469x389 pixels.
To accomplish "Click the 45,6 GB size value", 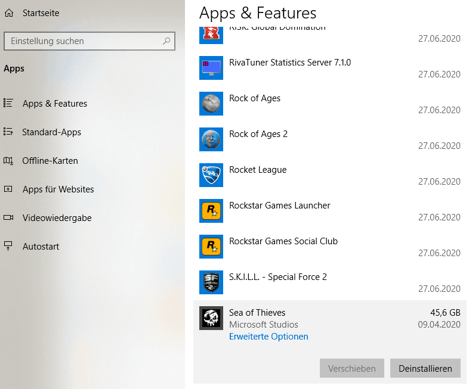I will tap(445, 313).
